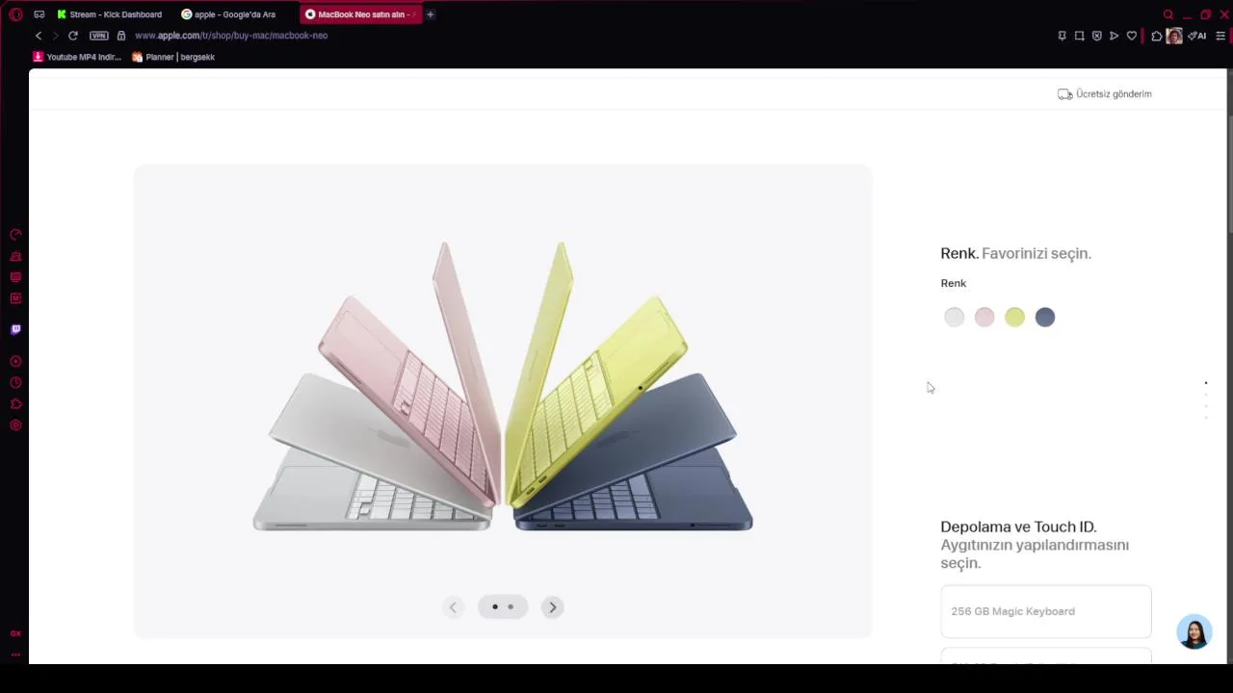Choose 256 GB Magic Keyboard option
This screenshot has width=1233, height=693.
click(1046, 611)
